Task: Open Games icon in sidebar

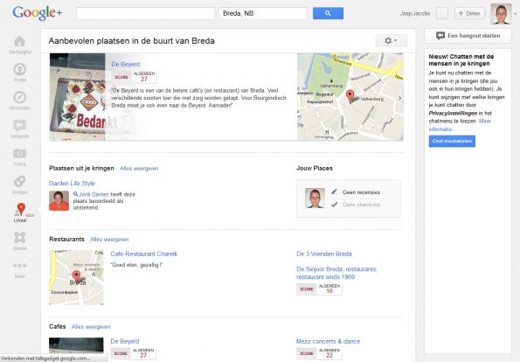Action: (19, 238)
